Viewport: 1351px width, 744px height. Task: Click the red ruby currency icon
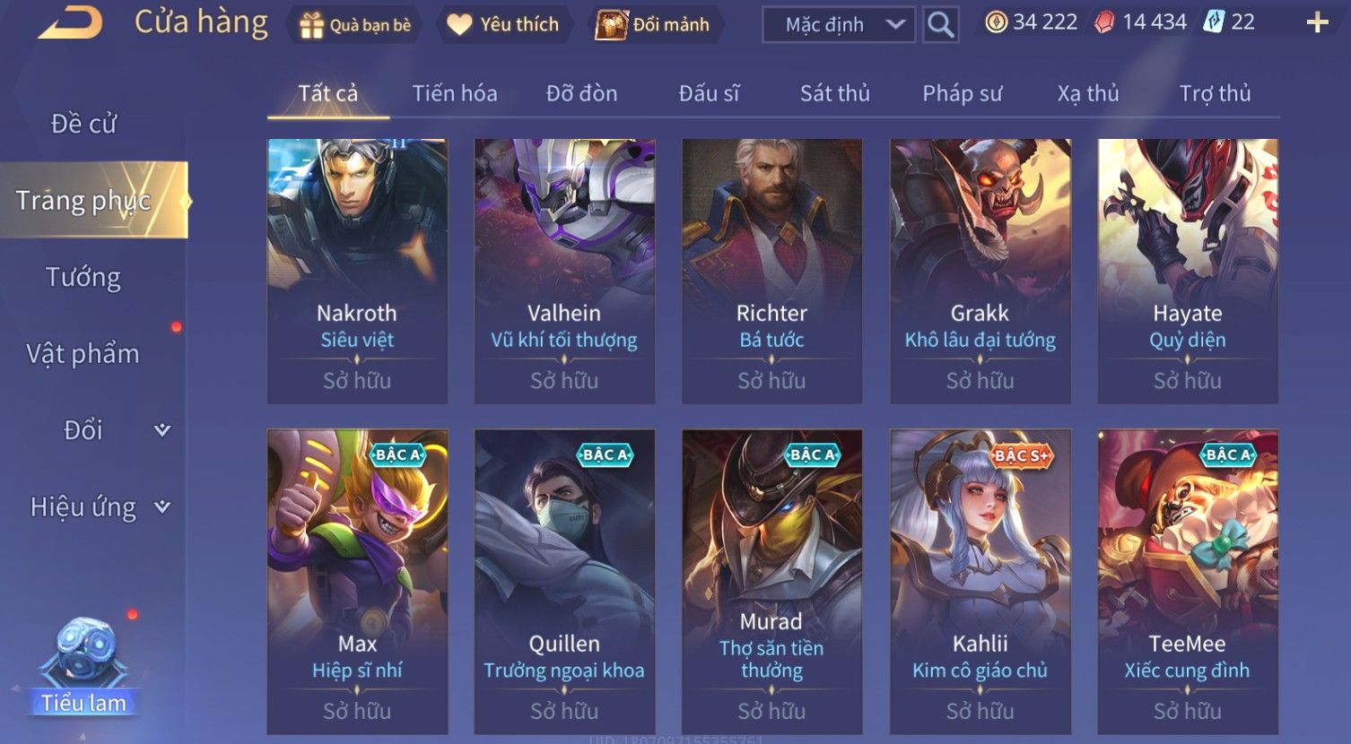1104,22
